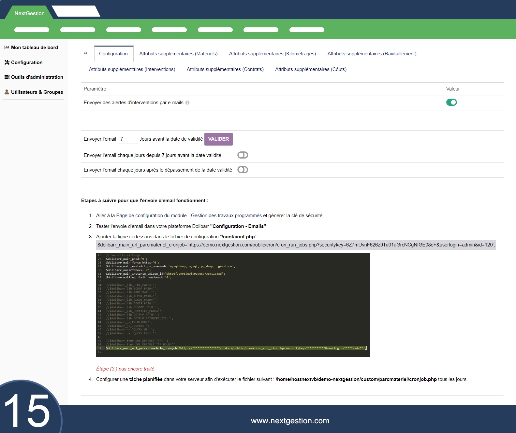Open the scheduled jobs module configuration page link
The image size is (516, 433).
(x=189, y=216)
